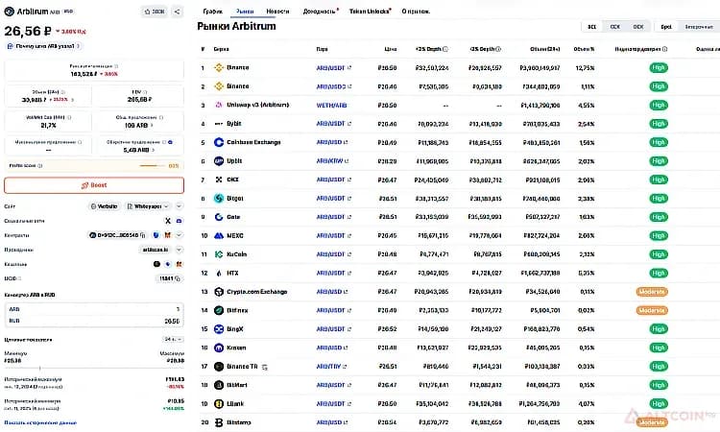Viewport: 720px width, 432px height.
Task: Click the Upbit exchange logo
Action: coord(219,161)
